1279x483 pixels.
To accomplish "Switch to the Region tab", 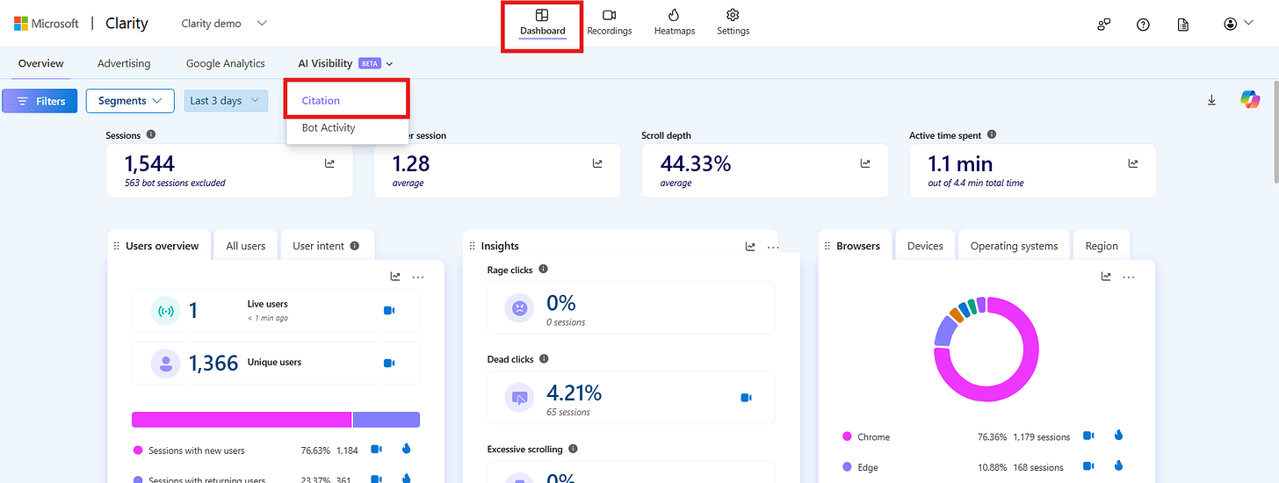I will pyautogui.click(x=1102, y=246).
